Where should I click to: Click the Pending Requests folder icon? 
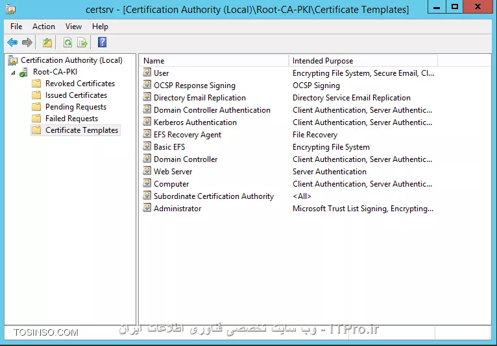(36, 107)
